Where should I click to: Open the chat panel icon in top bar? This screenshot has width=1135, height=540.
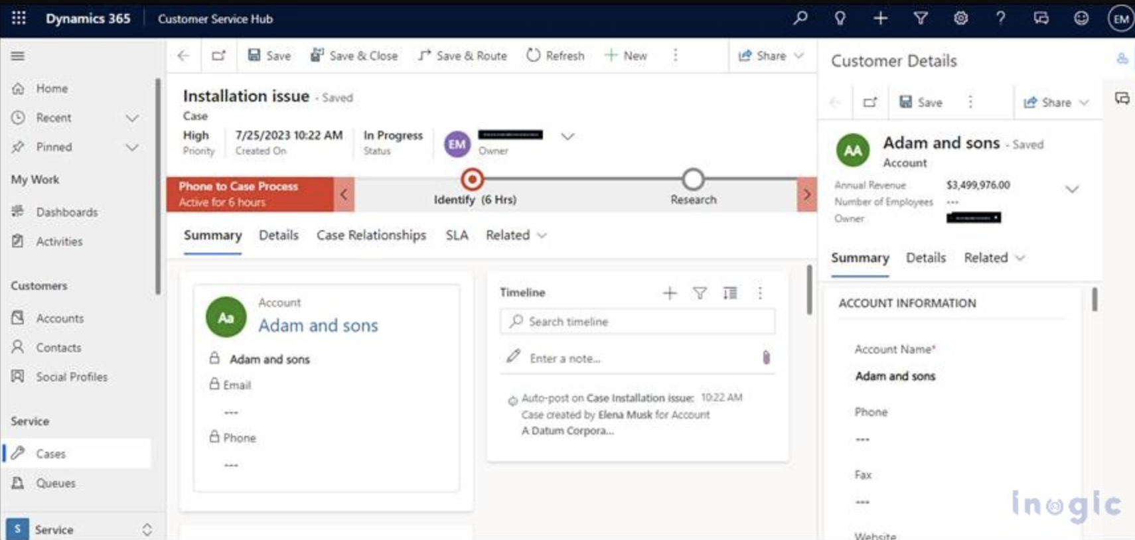pos(1041,19)
